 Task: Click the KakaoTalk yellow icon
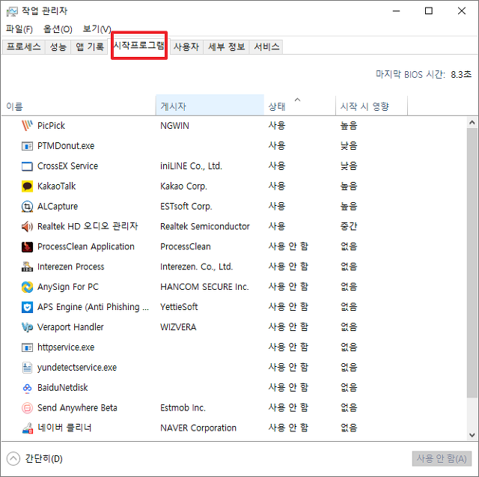pyautogui.click(x=27, y=186)
